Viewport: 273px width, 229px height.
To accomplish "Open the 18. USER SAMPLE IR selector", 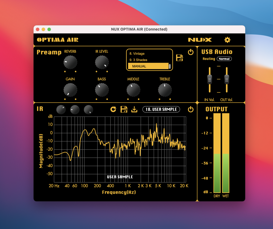I will pyautogui.click(x=161, y=109).
